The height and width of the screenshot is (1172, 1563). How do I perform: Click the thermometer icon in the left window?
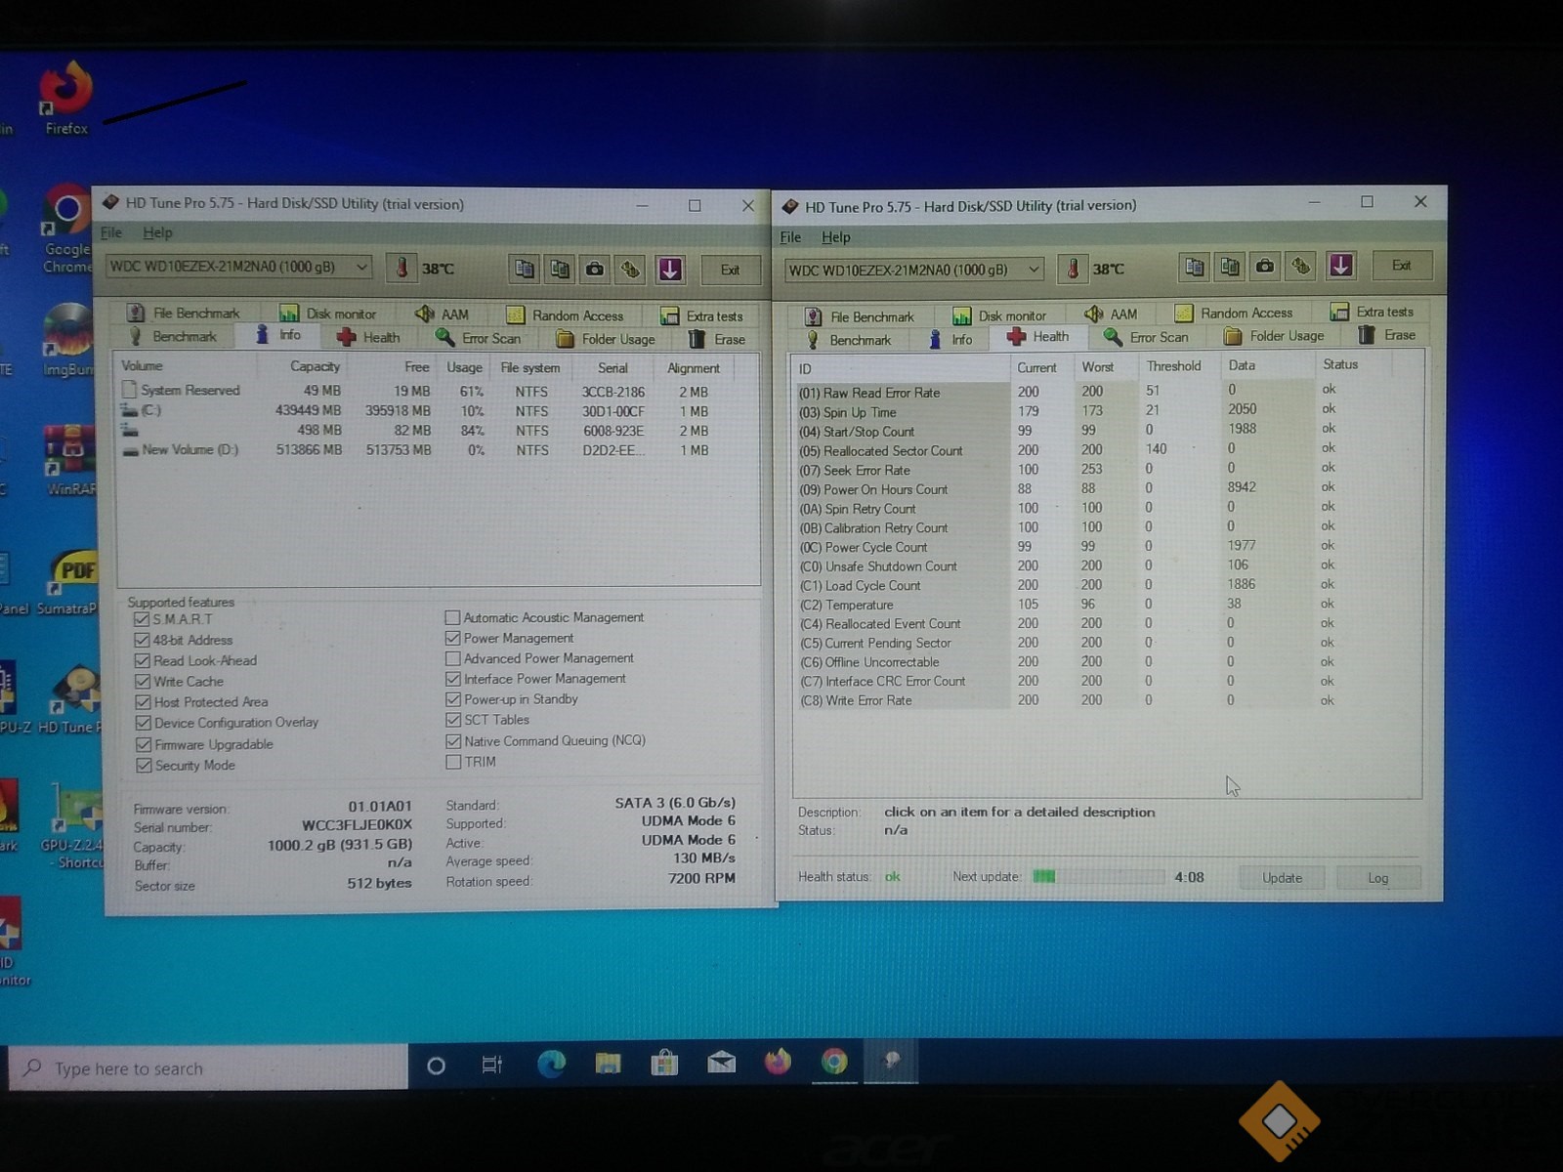pyautogui.click(x=401, y=268)
